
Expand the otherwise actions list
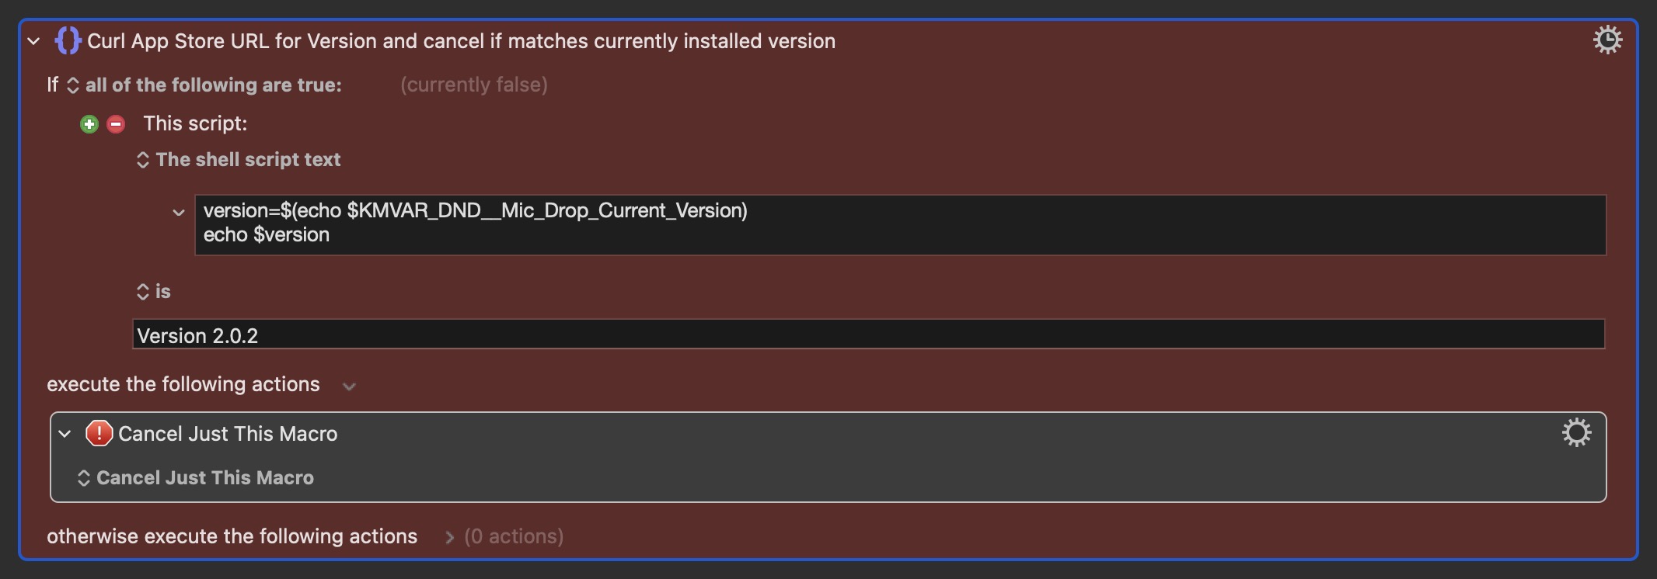coord(449,537)
